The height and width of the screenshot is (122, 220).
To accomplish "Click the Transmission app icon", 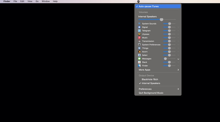I will tap(139, 41).
